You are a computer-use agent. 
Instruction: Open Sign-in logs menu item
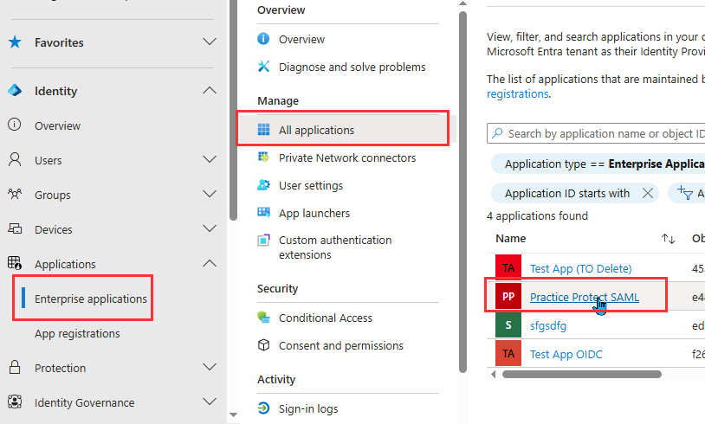308,408
